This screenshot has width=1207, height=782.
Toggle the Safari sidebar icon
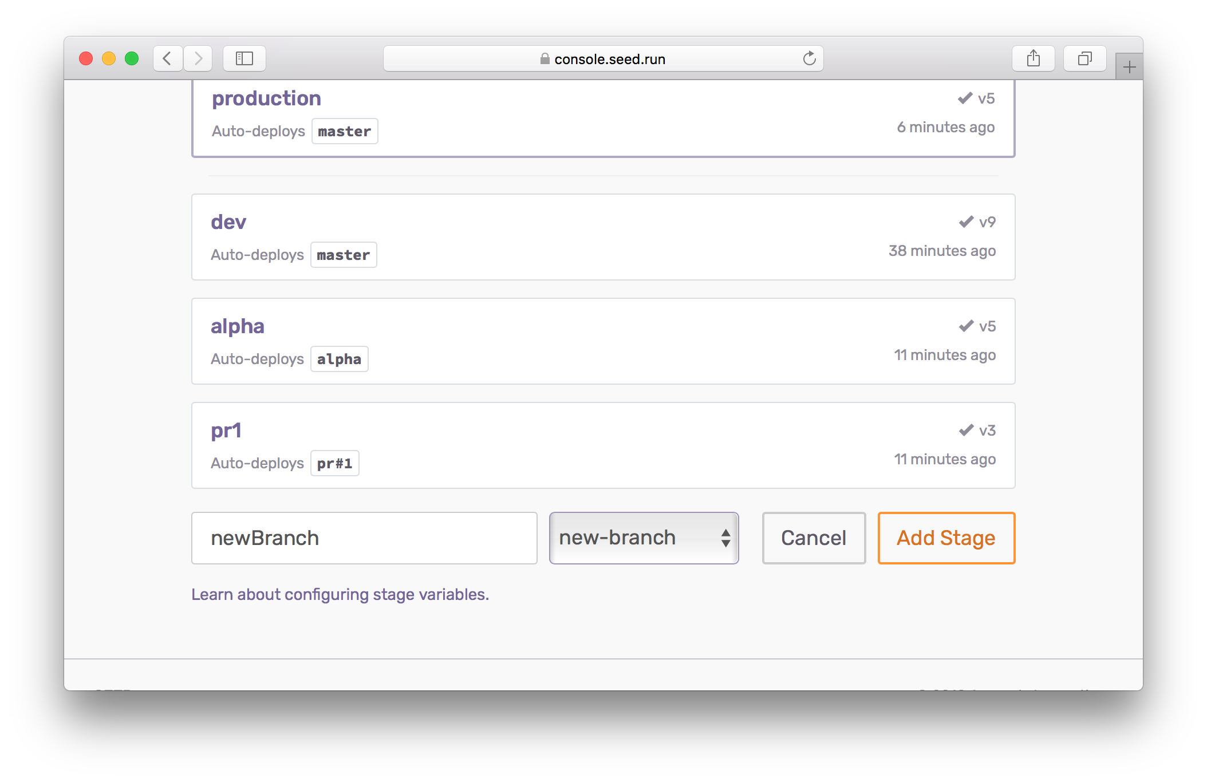pyautogui.click(x=244, y=58)
